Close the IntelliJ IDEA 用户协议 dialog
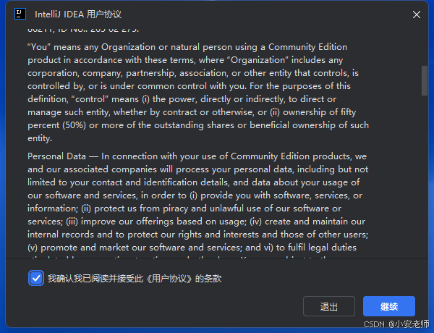 (x=417, y=14)
